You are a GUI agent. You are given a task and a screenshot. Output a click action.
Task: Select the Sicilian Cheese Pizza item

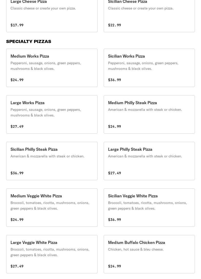(149, 16)
